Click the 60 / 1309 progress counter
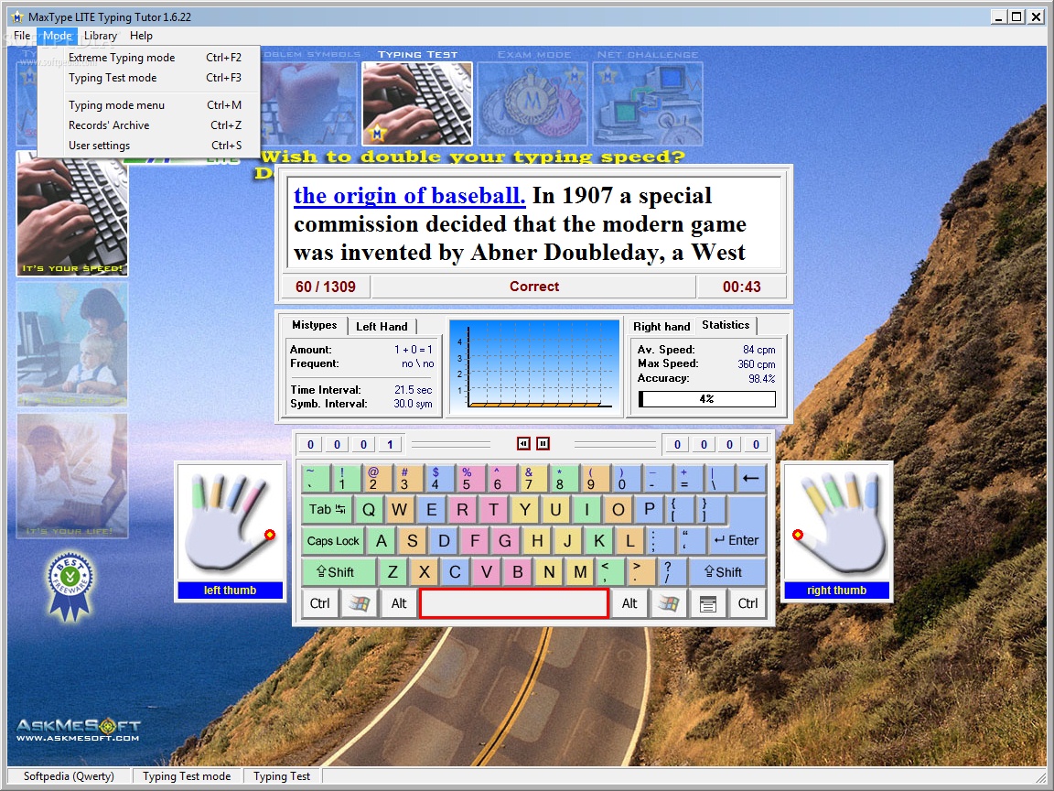The height and width of the screenshot is (791, 1054). coord(326,287)
